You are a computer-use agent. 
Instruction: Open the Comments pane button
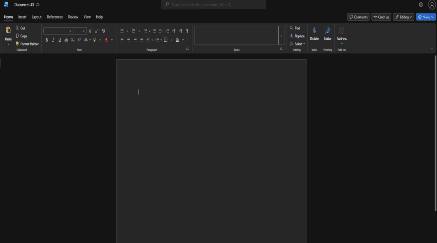tap(359, 17)
